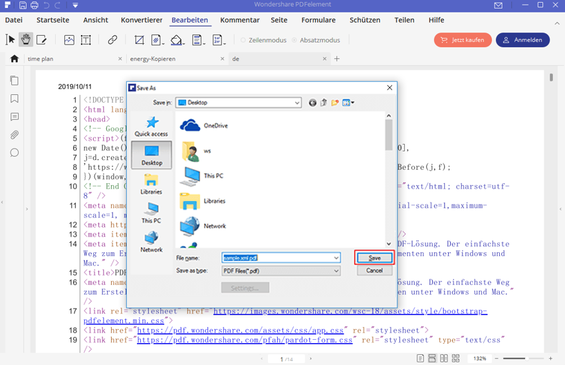Expand the Save in Desktop dropdown
The image size is (565, 365).
[x=297, y=103]
